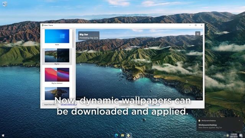245x138 pixels.
Task: Click the taskbar clock
Action: pos(234,135)
